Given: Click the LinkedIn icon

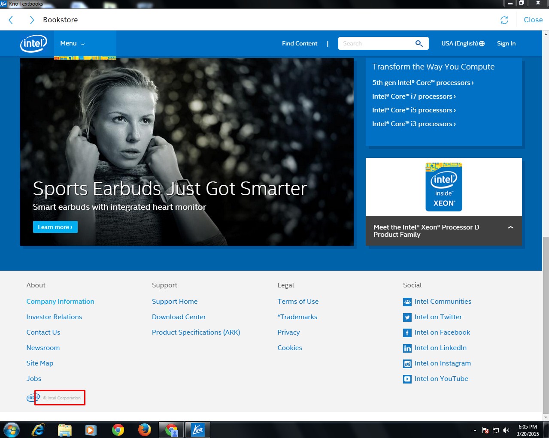Looking at the screenshot, I should (407, 348).
